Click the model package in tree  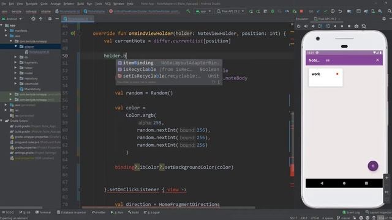point(26,73)
